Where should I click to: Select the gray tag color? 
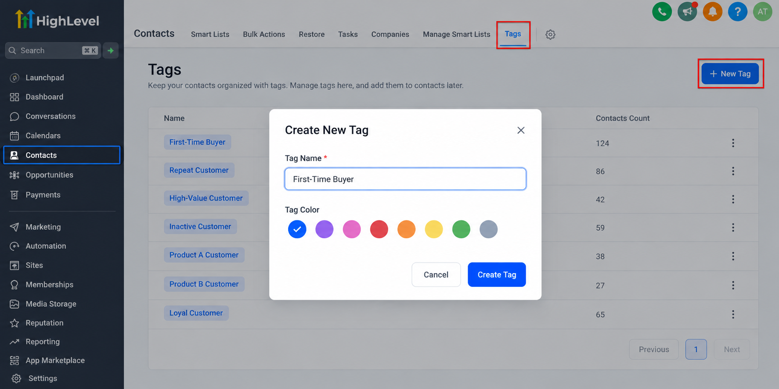(x=488, y=229)
